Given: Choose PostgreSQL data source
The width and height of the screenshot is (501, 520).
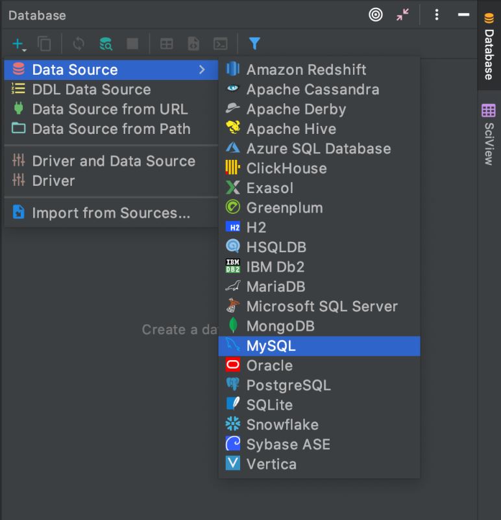Looking at the screenshot, I should [x=288, y=385].
